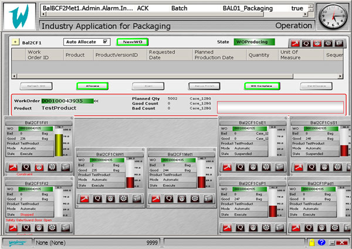Image resolution: width=352 pixels, height=249 pixels.
Task: Click the Product column header
Action: pos(75,54)
